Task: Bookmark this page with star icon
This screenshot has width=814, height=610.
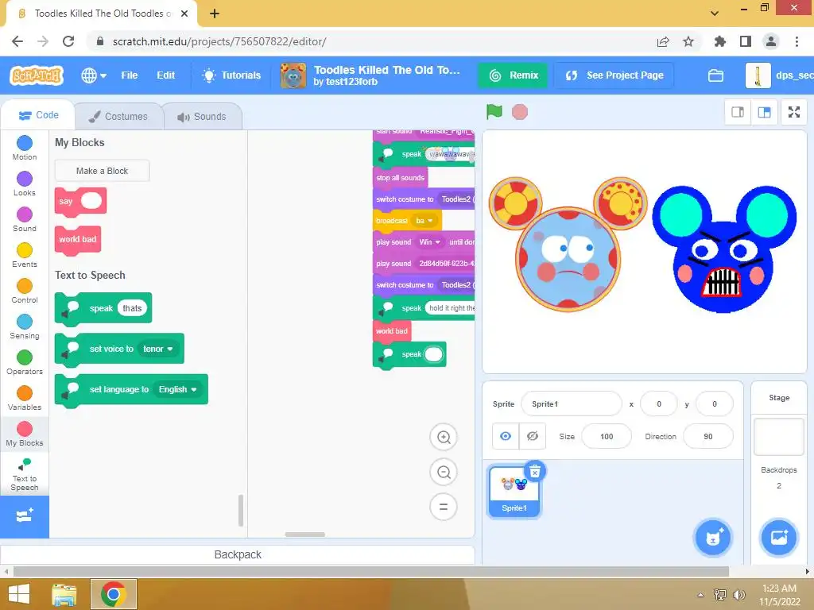Action: [688, 41]
